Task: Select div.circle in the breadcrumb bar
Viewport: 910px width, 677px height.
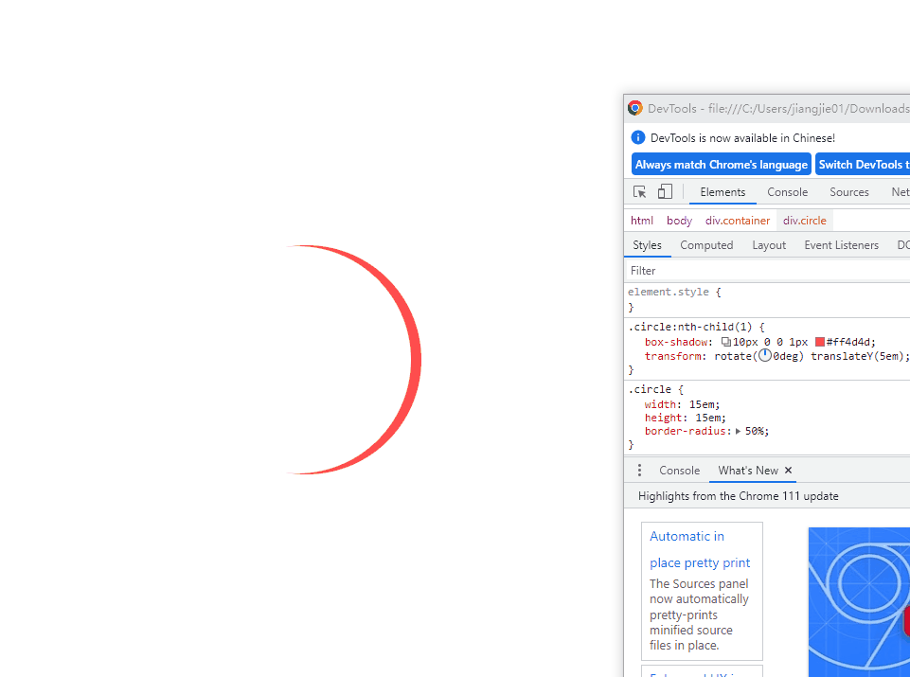Action: 804,220
